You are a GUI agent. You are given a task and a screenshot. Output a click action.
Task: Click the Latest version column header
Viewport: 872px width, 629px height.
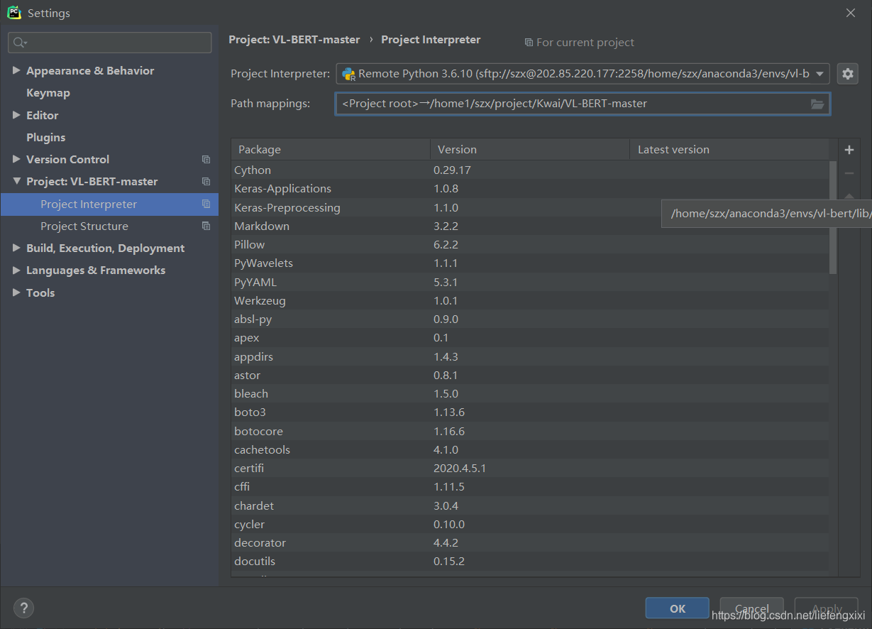(x=729, y=150)
